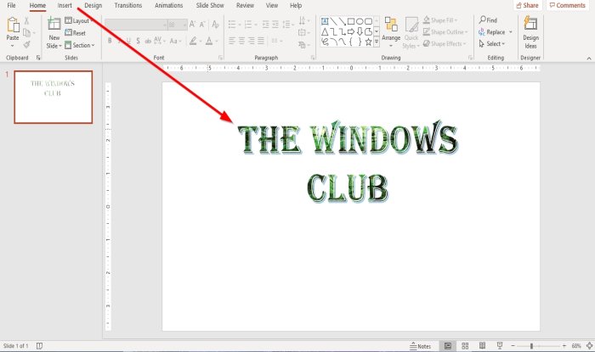The height and width of the screenshot is (352, 595).
Task: Fit slide to current window
Action: (589, 346)
